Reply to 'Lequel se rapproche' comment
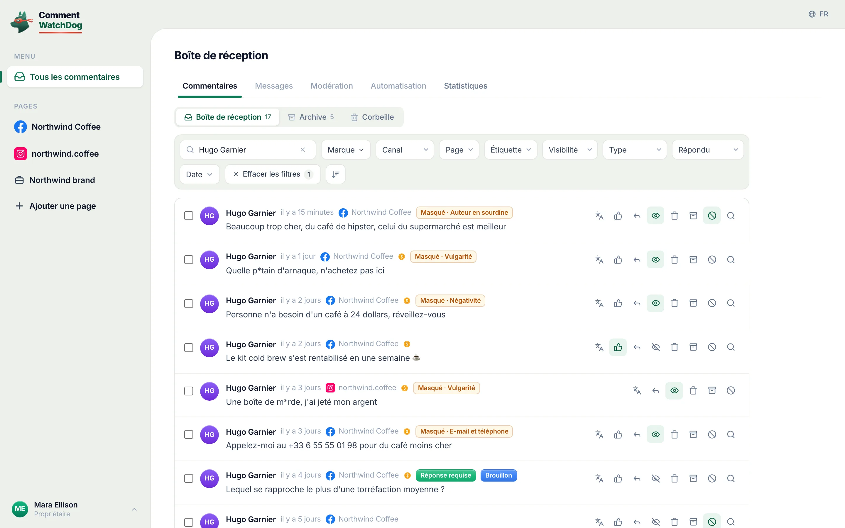The height and width of the screenshot is (528, 845). (637, 478)
